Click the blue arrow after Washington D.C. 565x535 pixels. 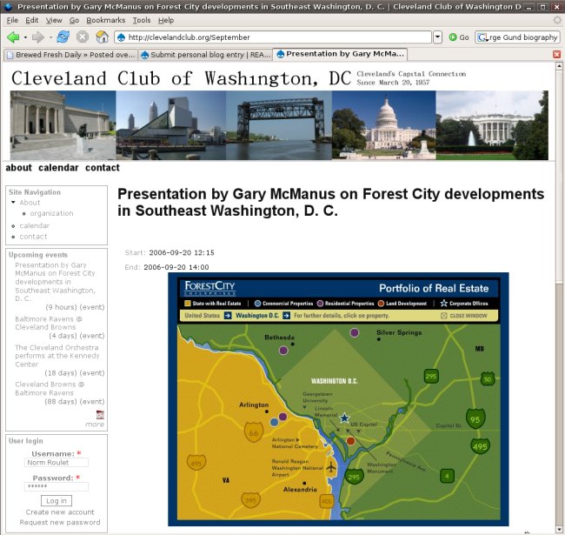287,316
